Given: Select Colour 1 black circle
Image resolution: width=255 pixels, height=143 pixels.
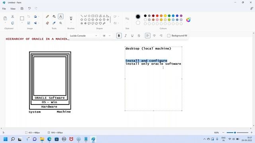Looking at the screenshot, I should click(x=138, y=17).
